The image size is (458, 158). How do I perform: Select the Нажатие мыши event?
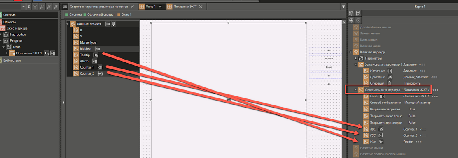coord(371,148)
